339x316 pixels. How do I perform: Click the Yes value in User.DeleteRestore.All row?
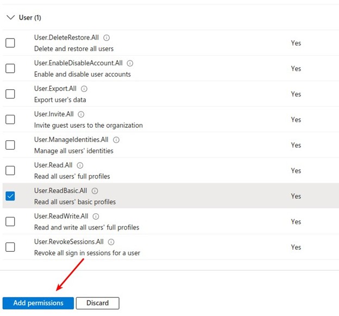pyautogui.click(x=296, y=43)
